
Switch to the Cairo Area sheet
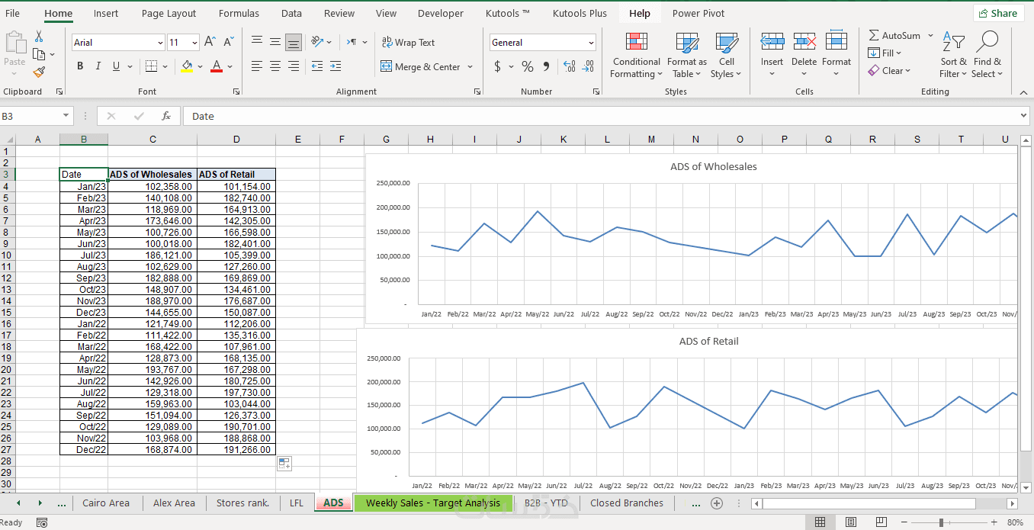coord(106,503)
